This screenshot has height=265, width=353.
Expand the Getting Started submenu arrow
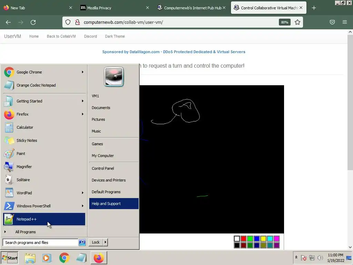[83, 101]
